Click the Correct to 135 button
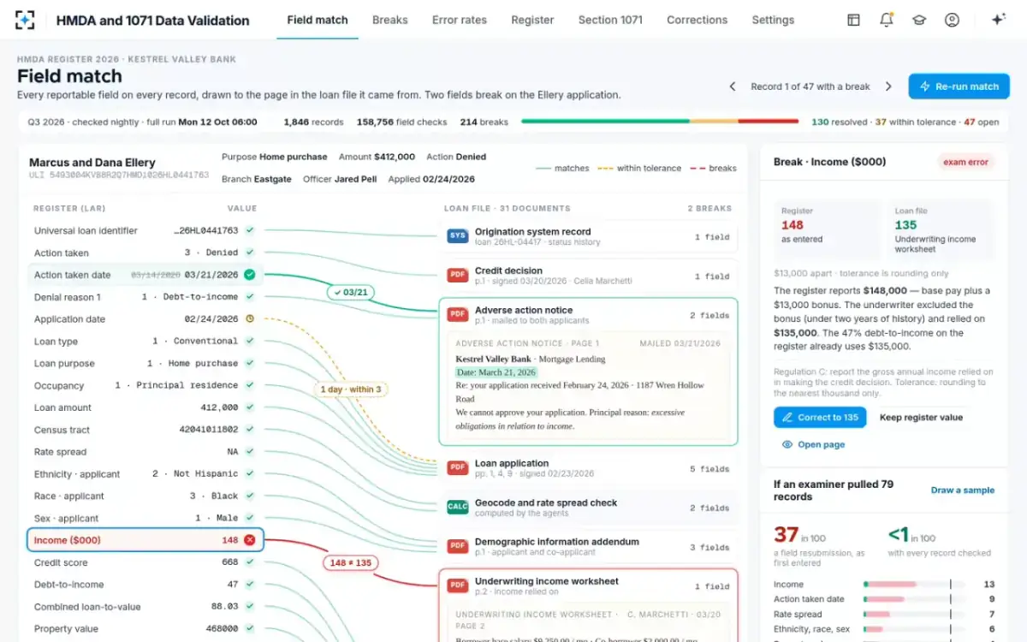 (820, 418)
